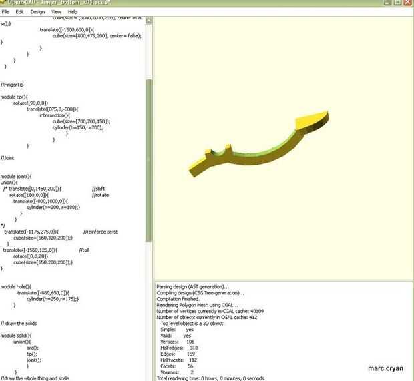Open the View menu
Screen dimensions: 414x381
(x=56, y=12)
